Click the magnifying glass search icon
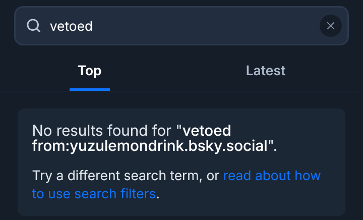This screenshot has height=220, width=363. tap(34, 26)
